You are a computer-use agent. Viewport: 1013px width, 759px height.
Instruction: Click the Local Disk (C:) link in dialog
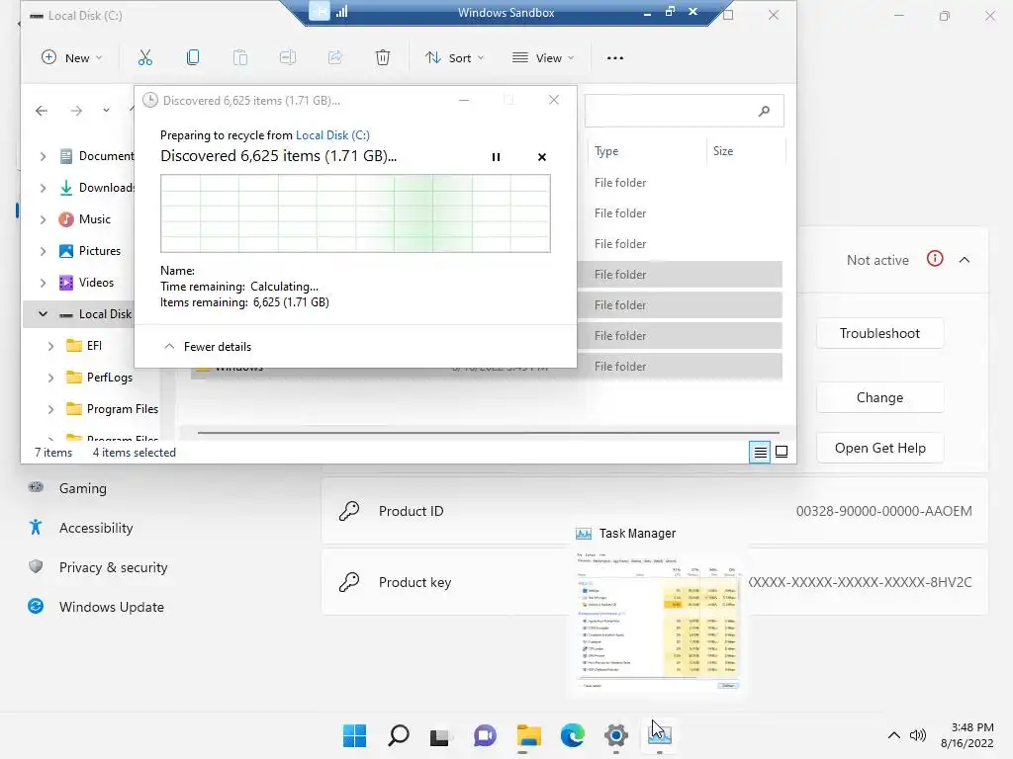(x=332, y=135)
